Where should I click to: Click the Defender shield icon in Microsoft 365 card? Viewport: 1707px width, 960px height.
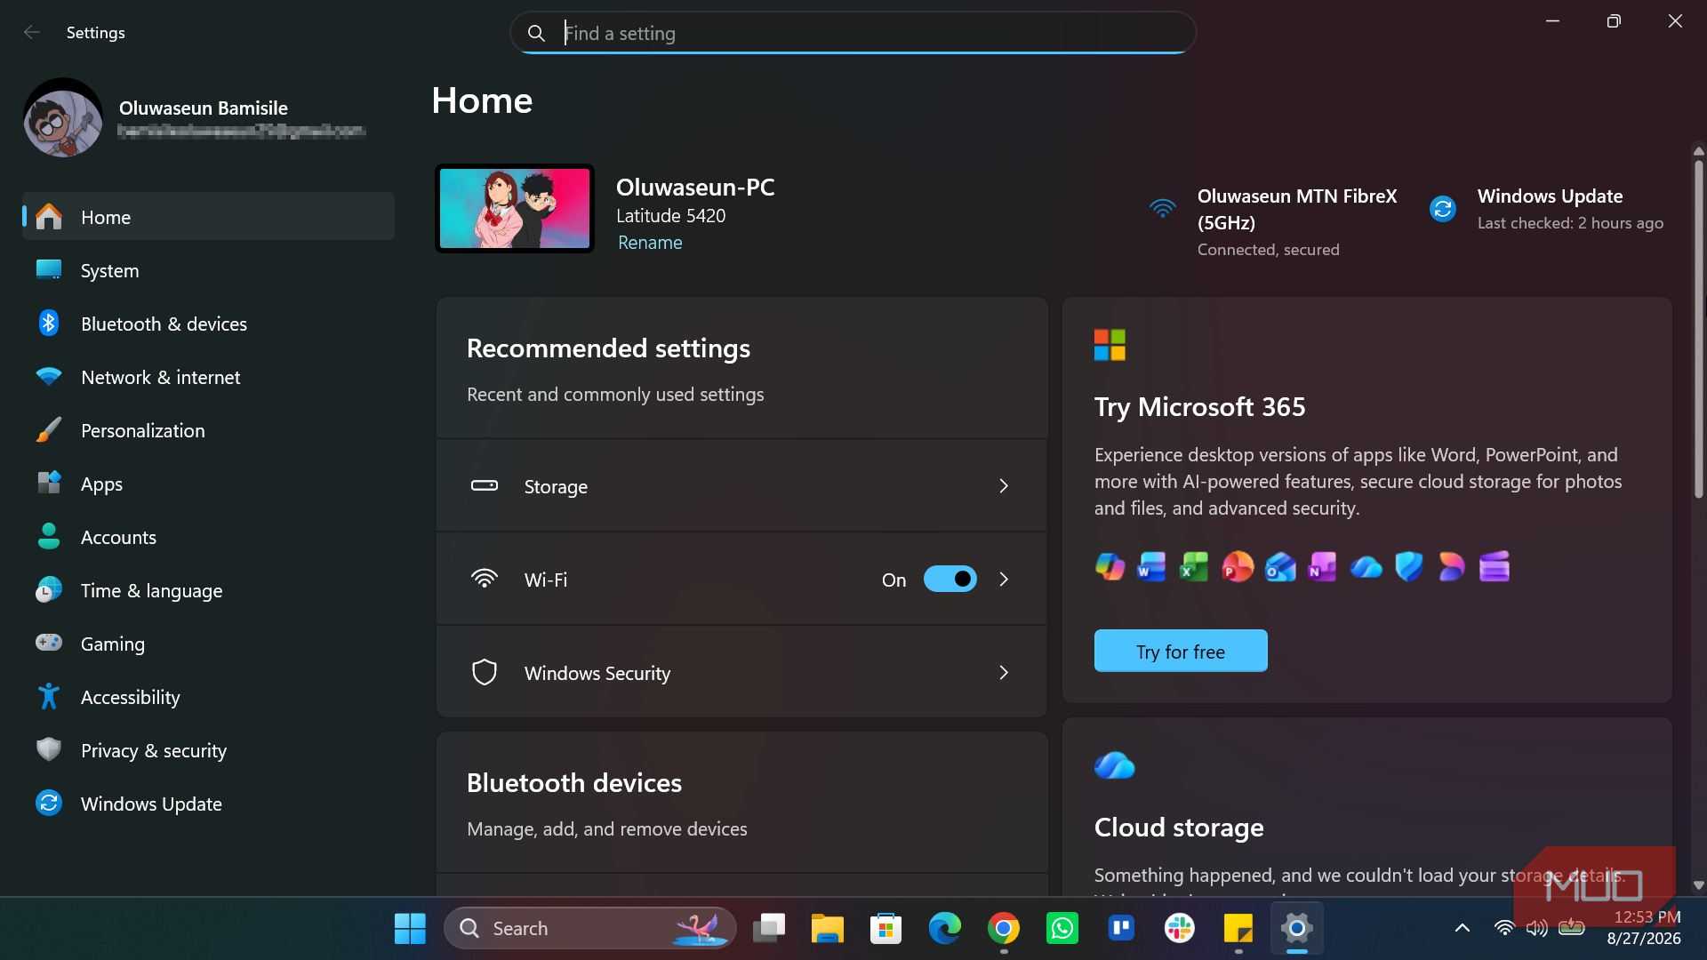1409,567
